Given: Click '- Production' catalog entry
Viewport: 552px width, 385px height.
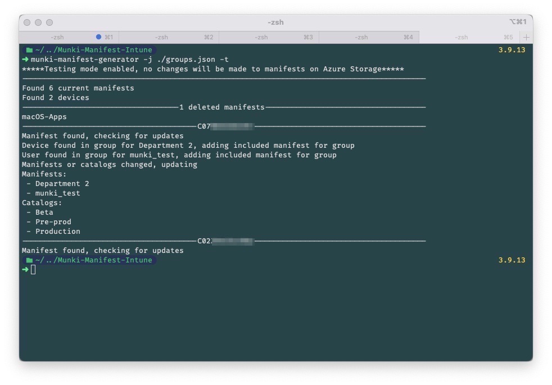Looking at the screenshot, I should (53, 232).
